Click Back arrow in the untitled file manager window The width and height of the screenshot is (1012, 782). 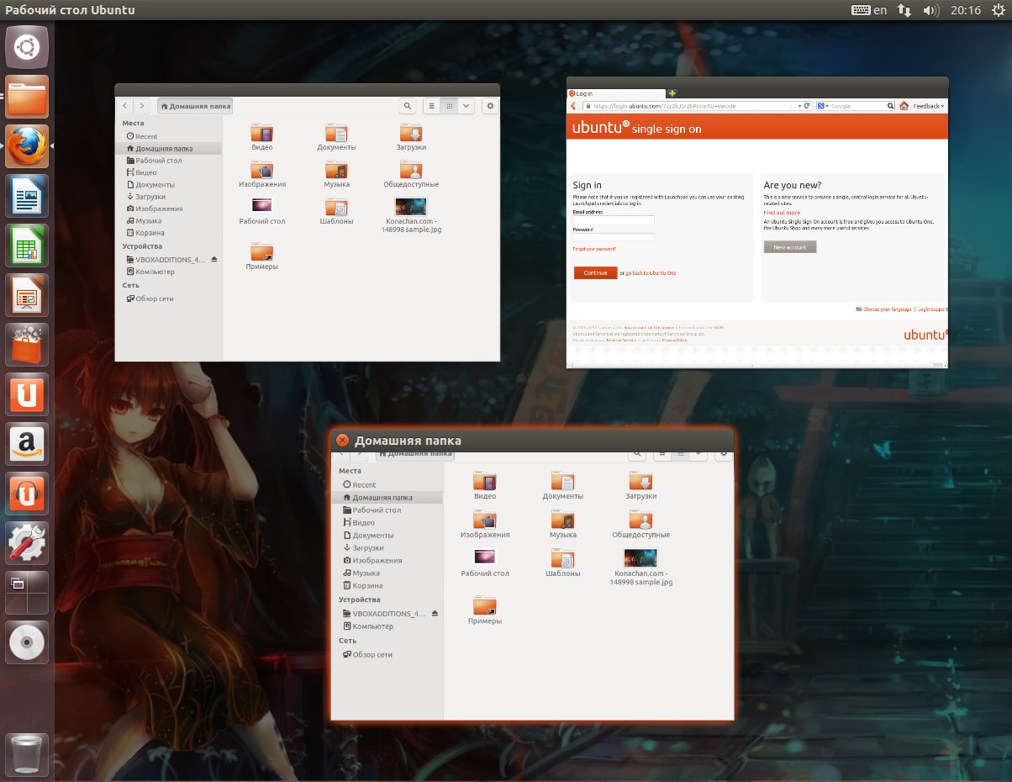(125, 106)
